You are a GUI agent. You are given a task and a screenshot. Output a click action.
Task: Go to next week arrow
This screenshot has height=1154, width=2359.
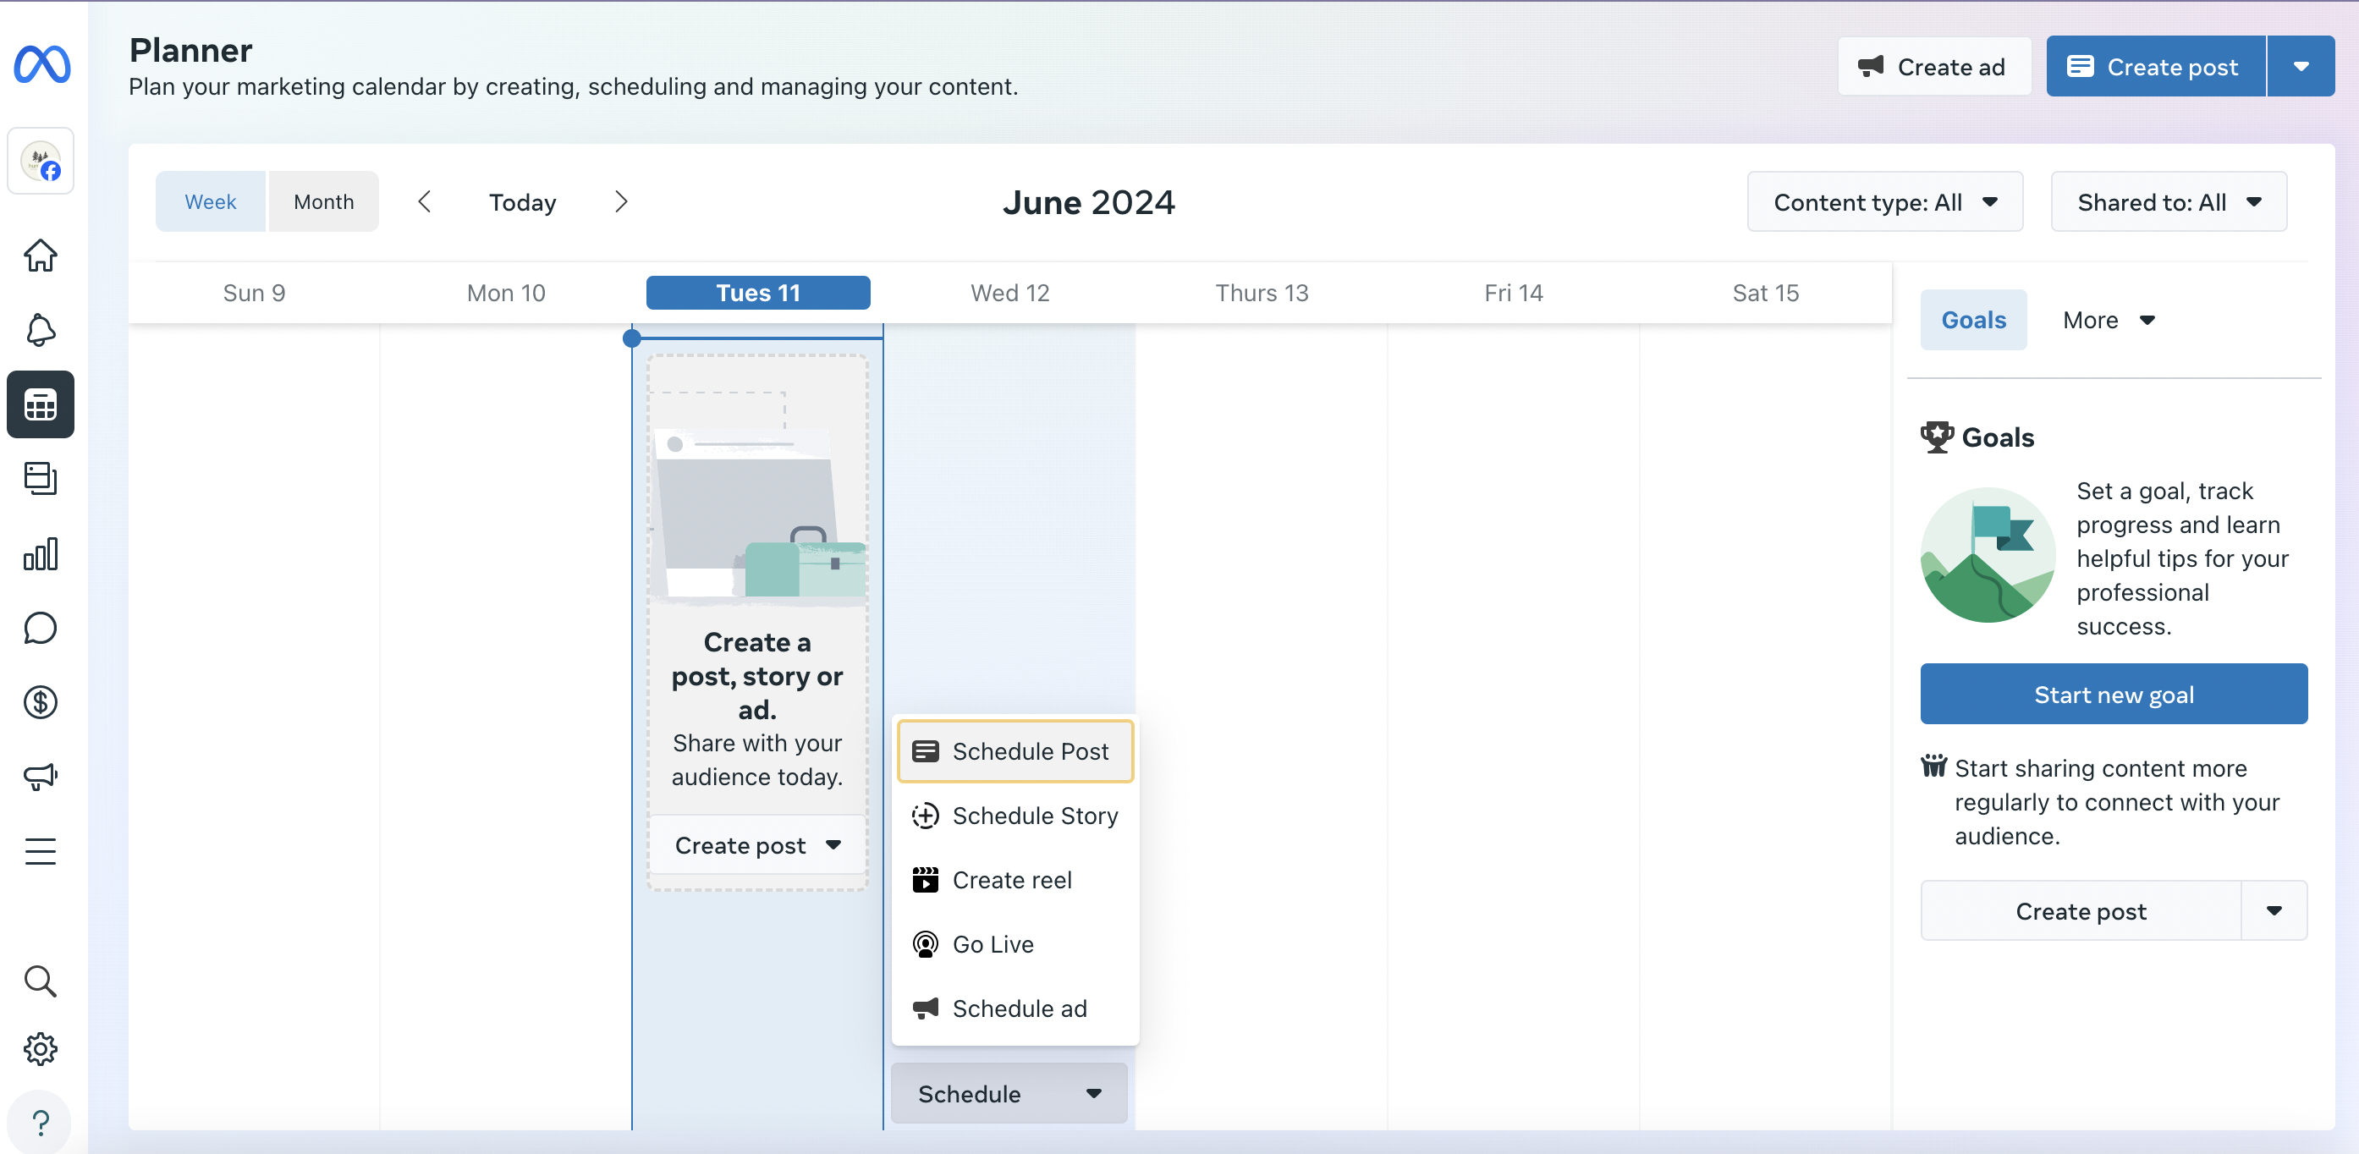pos(621,201)
